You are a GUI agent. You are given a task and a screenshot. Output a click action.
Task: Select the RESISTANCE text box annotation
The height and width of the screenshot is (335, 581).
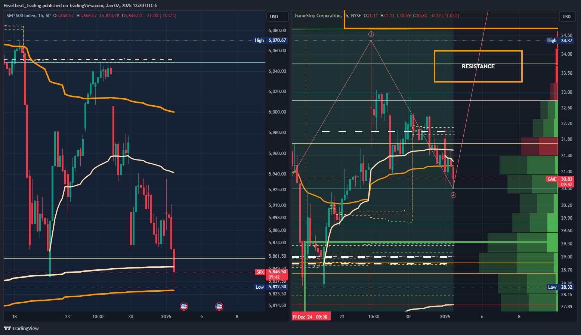click(x=478, y=66)
